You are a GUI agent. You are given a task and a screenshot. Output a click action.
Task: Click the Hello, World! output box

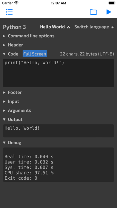pyautogui.click(x=59, y=131)
